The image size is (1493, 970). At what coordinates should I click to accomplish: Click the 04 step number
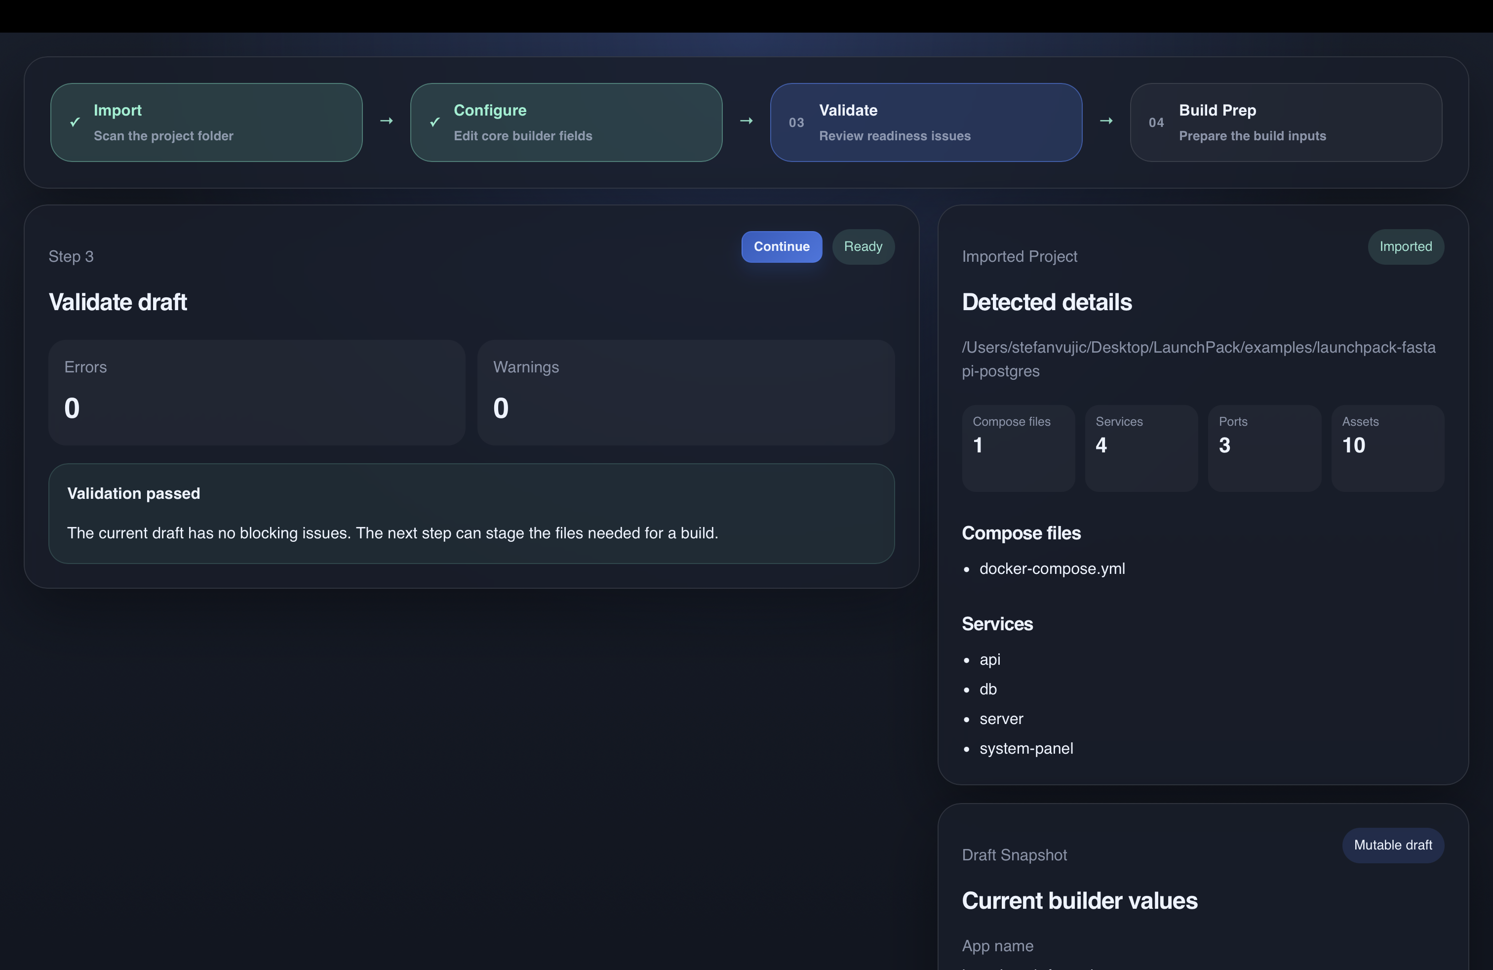(1156, 123)
